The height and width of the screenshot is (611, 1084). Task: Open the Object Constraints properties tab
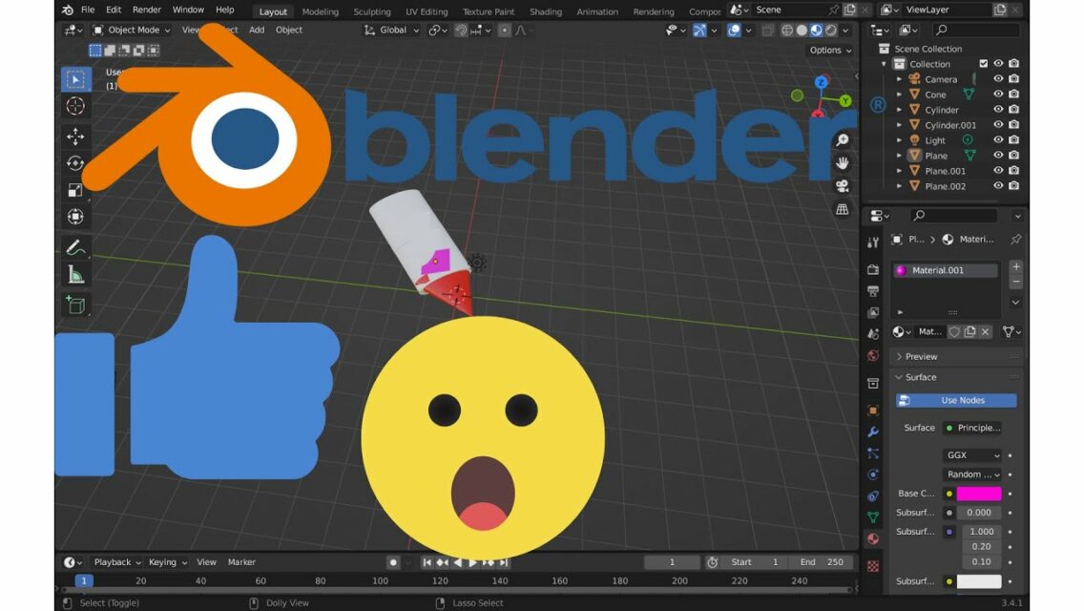(873, 496)
